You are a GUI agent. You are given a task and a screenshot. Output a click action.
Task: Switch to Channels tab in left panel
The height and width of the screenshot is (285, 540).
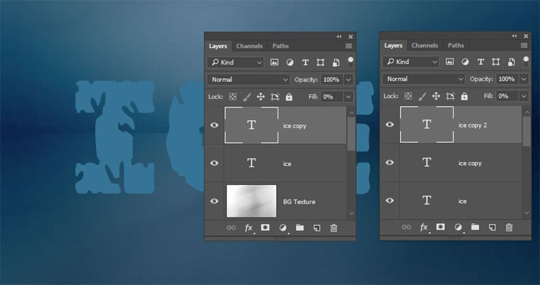point(249,46)
